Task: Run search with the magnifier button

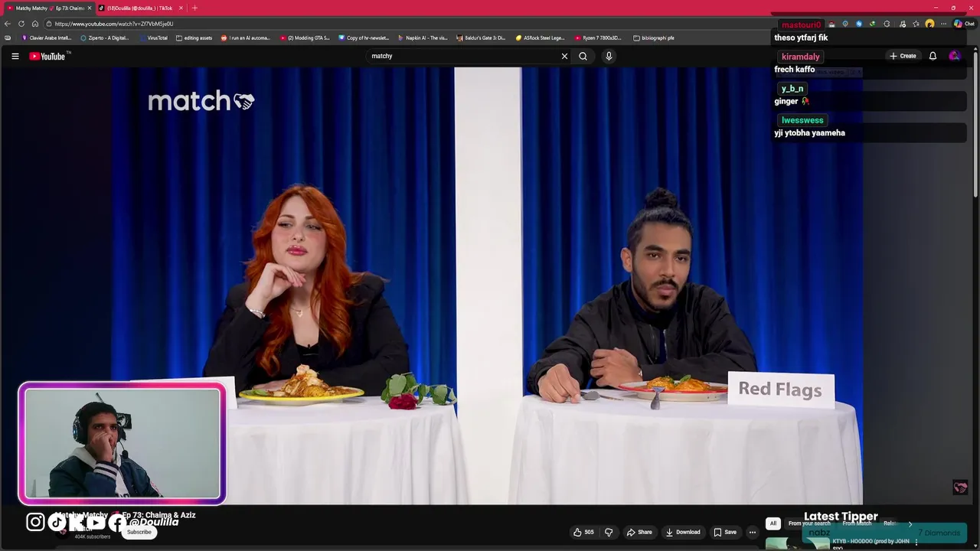Action: pyautogui.click(x=583, y=56)
